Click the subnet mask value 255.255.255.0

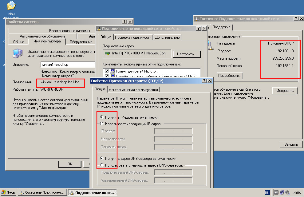pos(283,58)
